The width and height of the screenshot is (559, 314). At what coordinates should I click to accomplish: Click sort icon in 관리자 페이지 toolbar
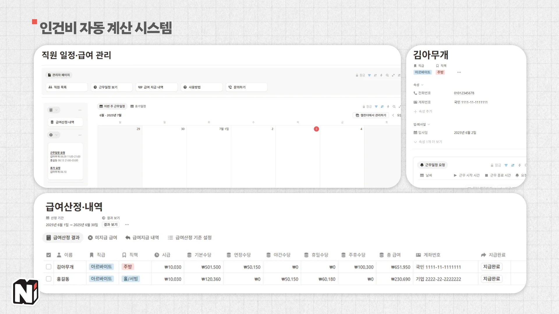click(375, 75)
